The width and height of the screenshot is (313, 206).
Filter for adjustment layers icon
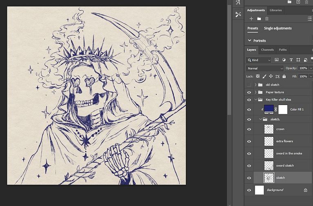pos(284,60)
